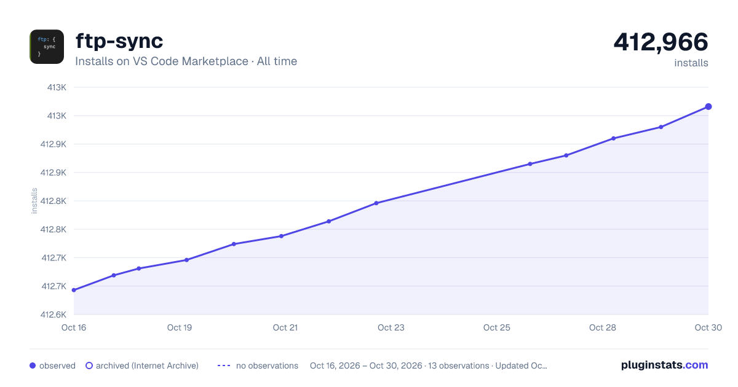Click the 'Oct 16' x-axis label
738x387 pixels.
(x=74, y=327)
